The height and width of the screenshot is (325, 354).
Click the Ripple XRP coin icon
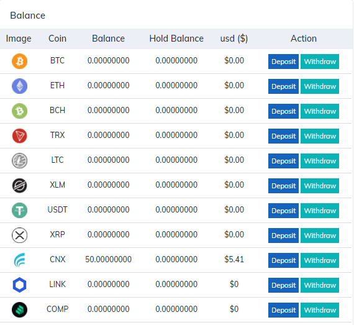[20, 235]
